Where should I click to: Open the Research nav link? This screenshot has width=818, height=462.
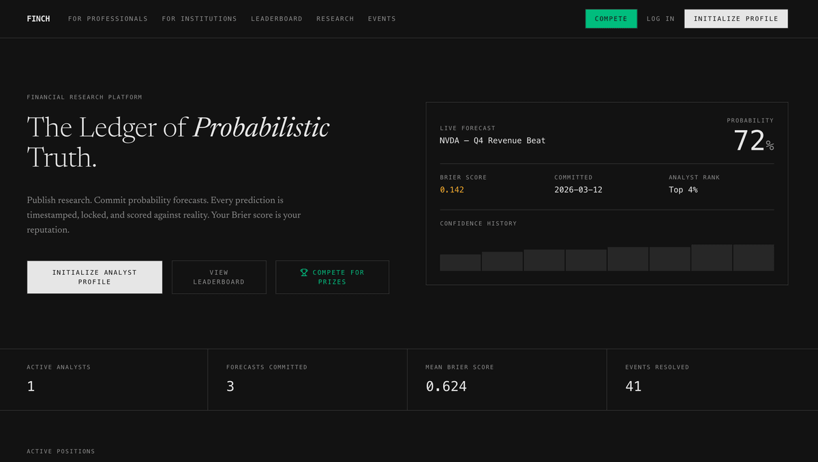coord(335,18)
